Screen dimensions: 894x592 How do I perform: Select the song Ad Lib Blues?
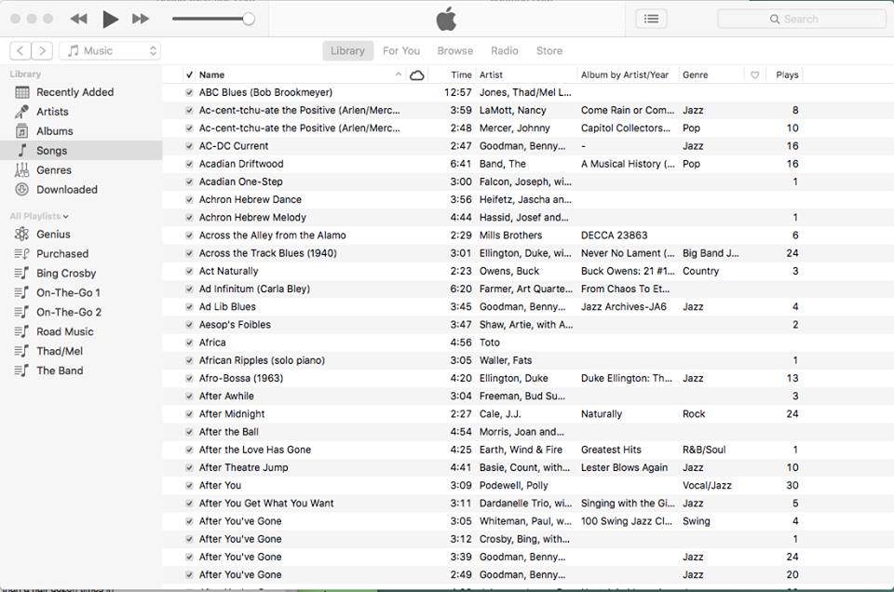[227, 306]
